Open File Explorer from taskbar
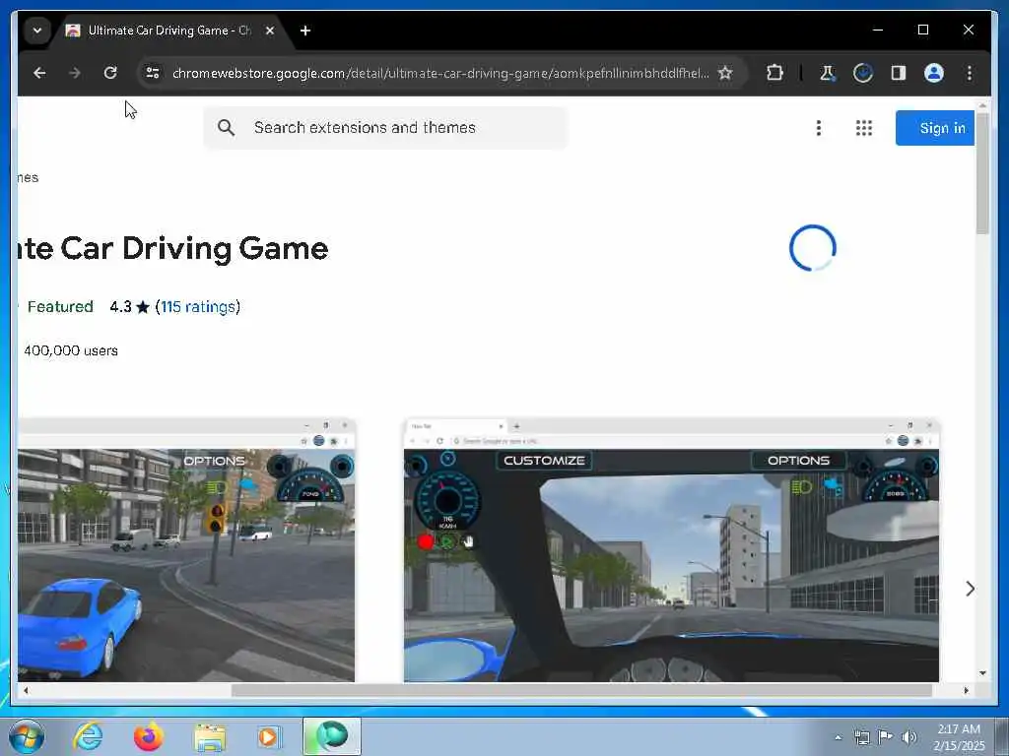Screen dimensions: 1009x756 [210, 737]
